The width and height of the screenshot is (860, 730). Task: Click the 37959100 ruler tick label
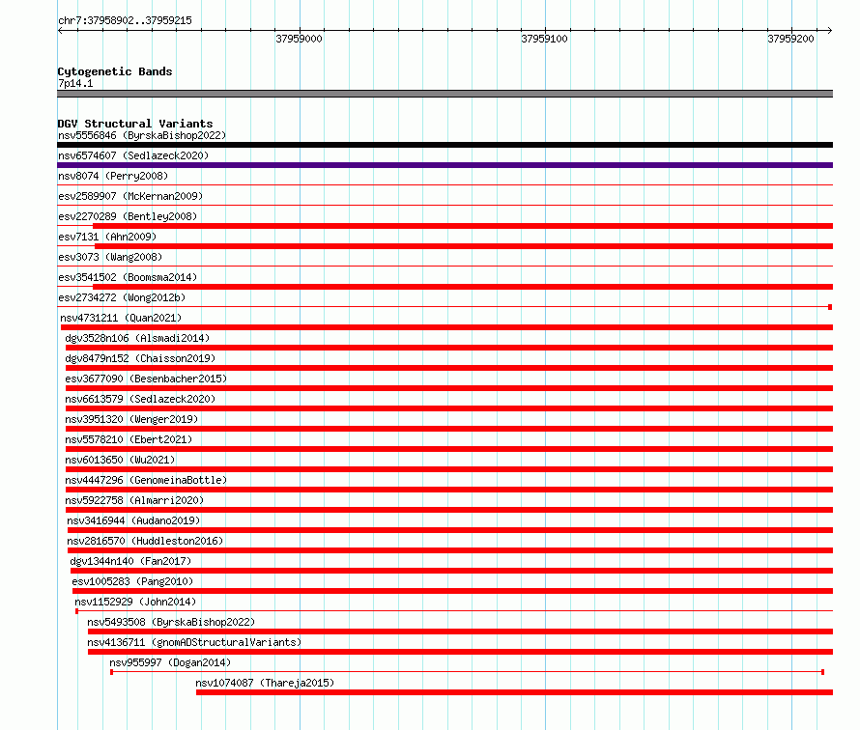[x=544, y=39]
